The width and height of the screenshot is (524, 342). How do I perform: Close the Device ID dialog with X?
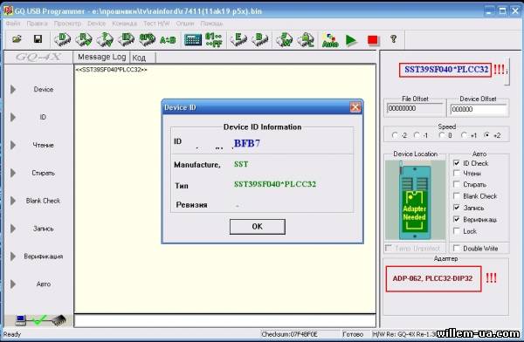[355, 107]
